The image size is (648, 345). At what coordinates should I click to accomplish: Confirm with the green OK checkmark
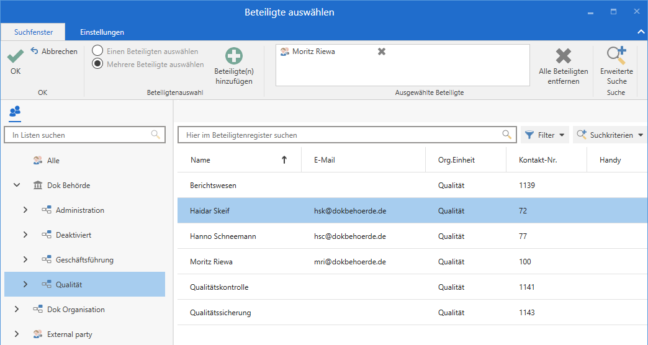click(x=16, y=56)
